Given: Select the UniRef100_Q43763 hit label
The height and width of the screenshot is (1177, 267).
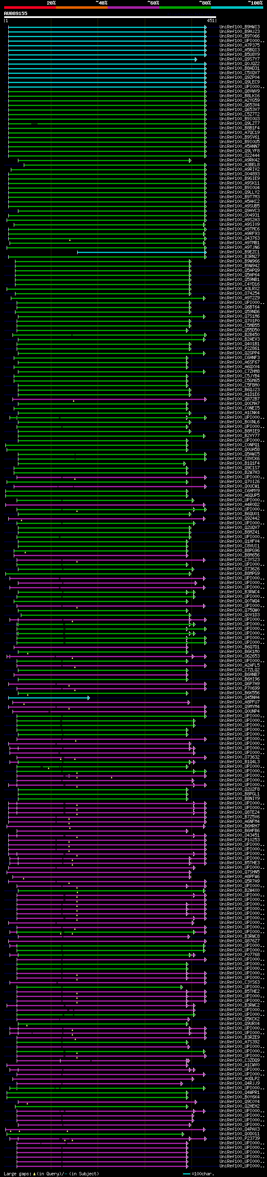Looking at the screenshot, I should coord(239,238).
